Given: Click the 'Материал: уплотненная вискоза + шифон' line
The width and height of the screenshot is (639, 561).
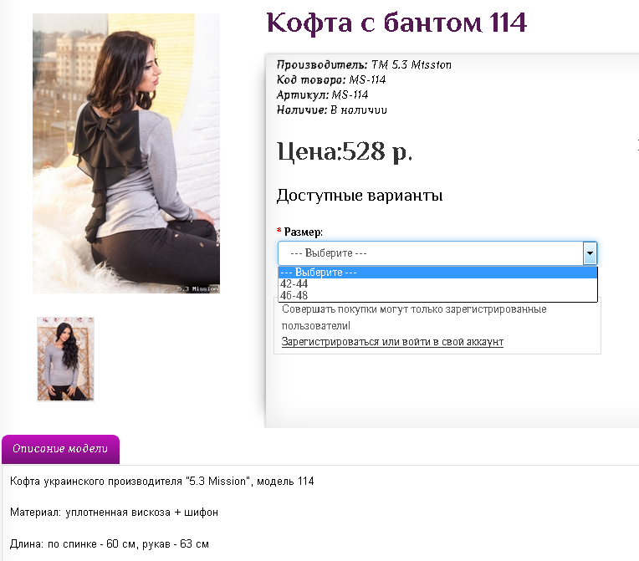Looking at the screenshot, I should click(114, 513).
